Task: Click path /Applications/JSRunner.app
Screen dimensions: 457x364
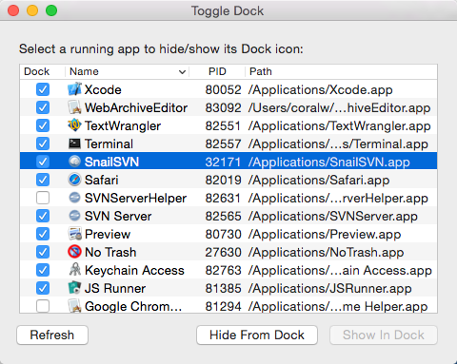Action: pos(330,288)
